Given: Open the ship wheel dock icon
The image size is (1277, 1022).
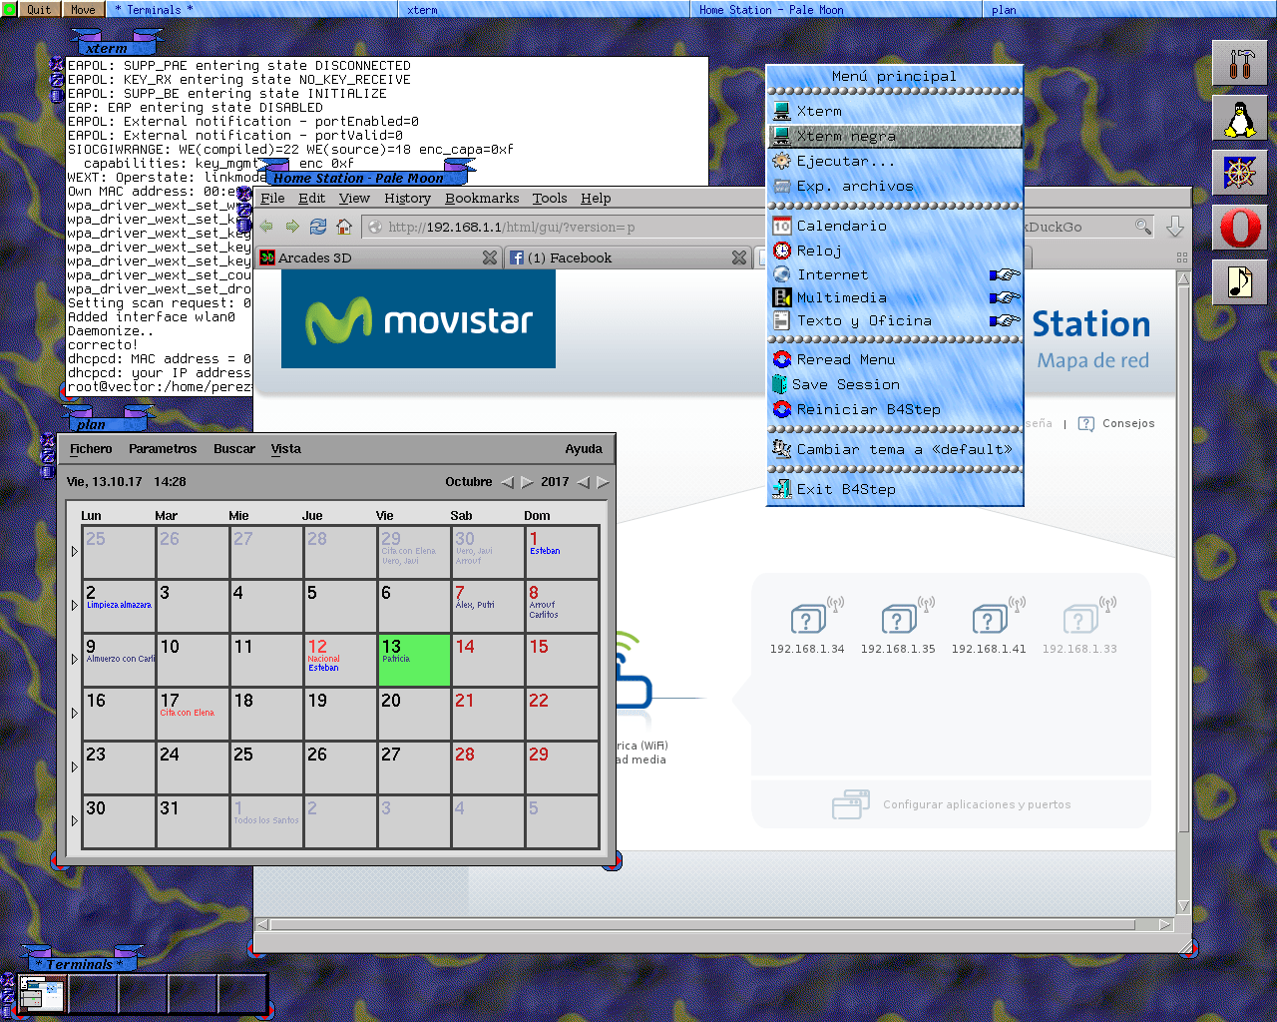Looking at the screenshot, I should click(x=1239, y=173).
